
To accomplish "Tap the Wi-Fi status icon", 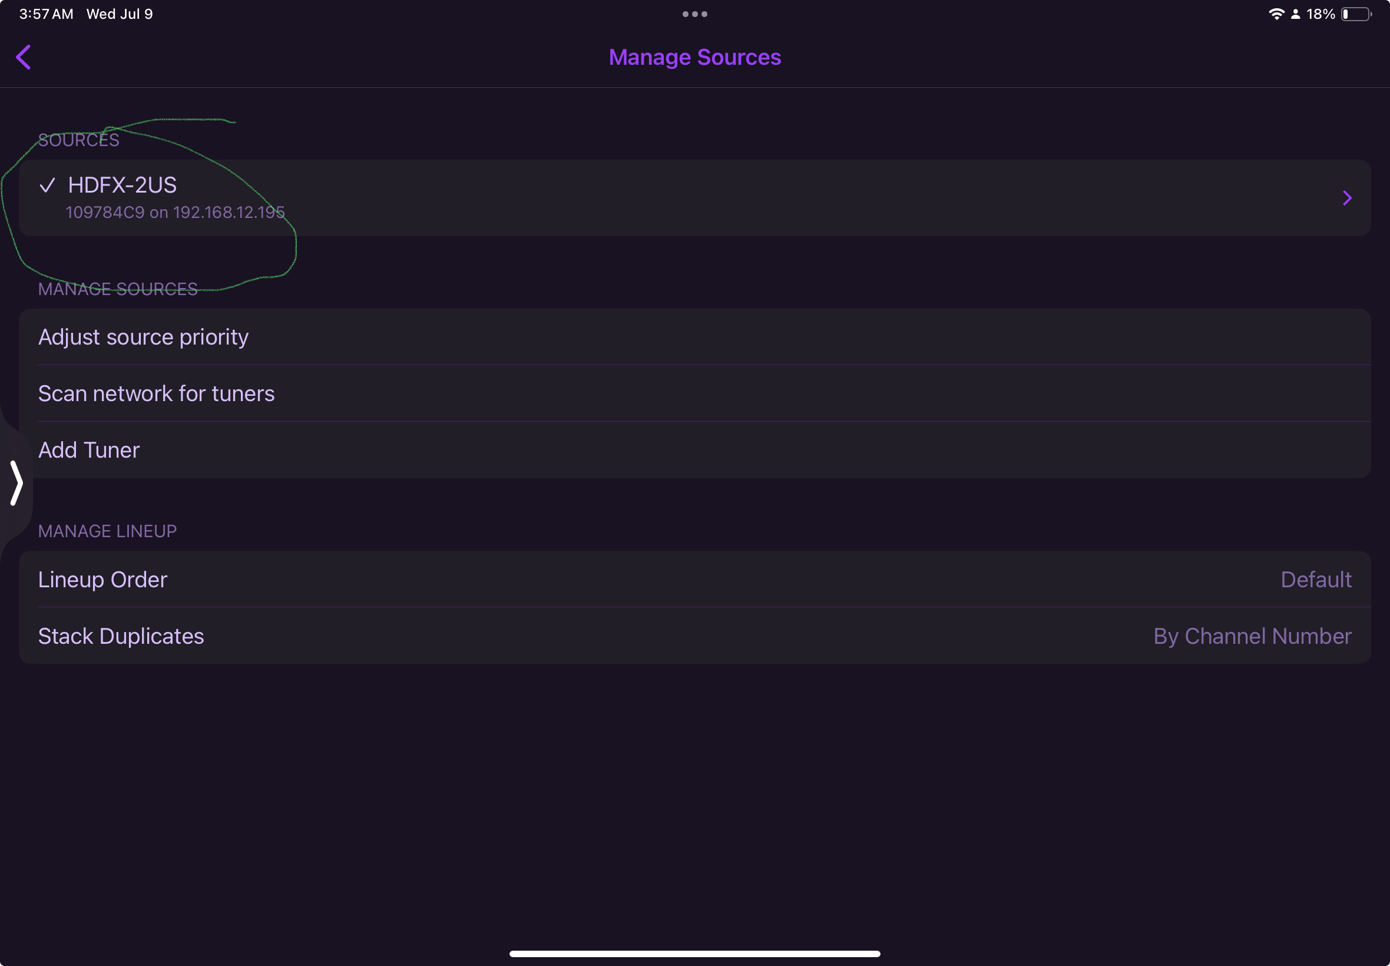I will tap(1276, 14).
